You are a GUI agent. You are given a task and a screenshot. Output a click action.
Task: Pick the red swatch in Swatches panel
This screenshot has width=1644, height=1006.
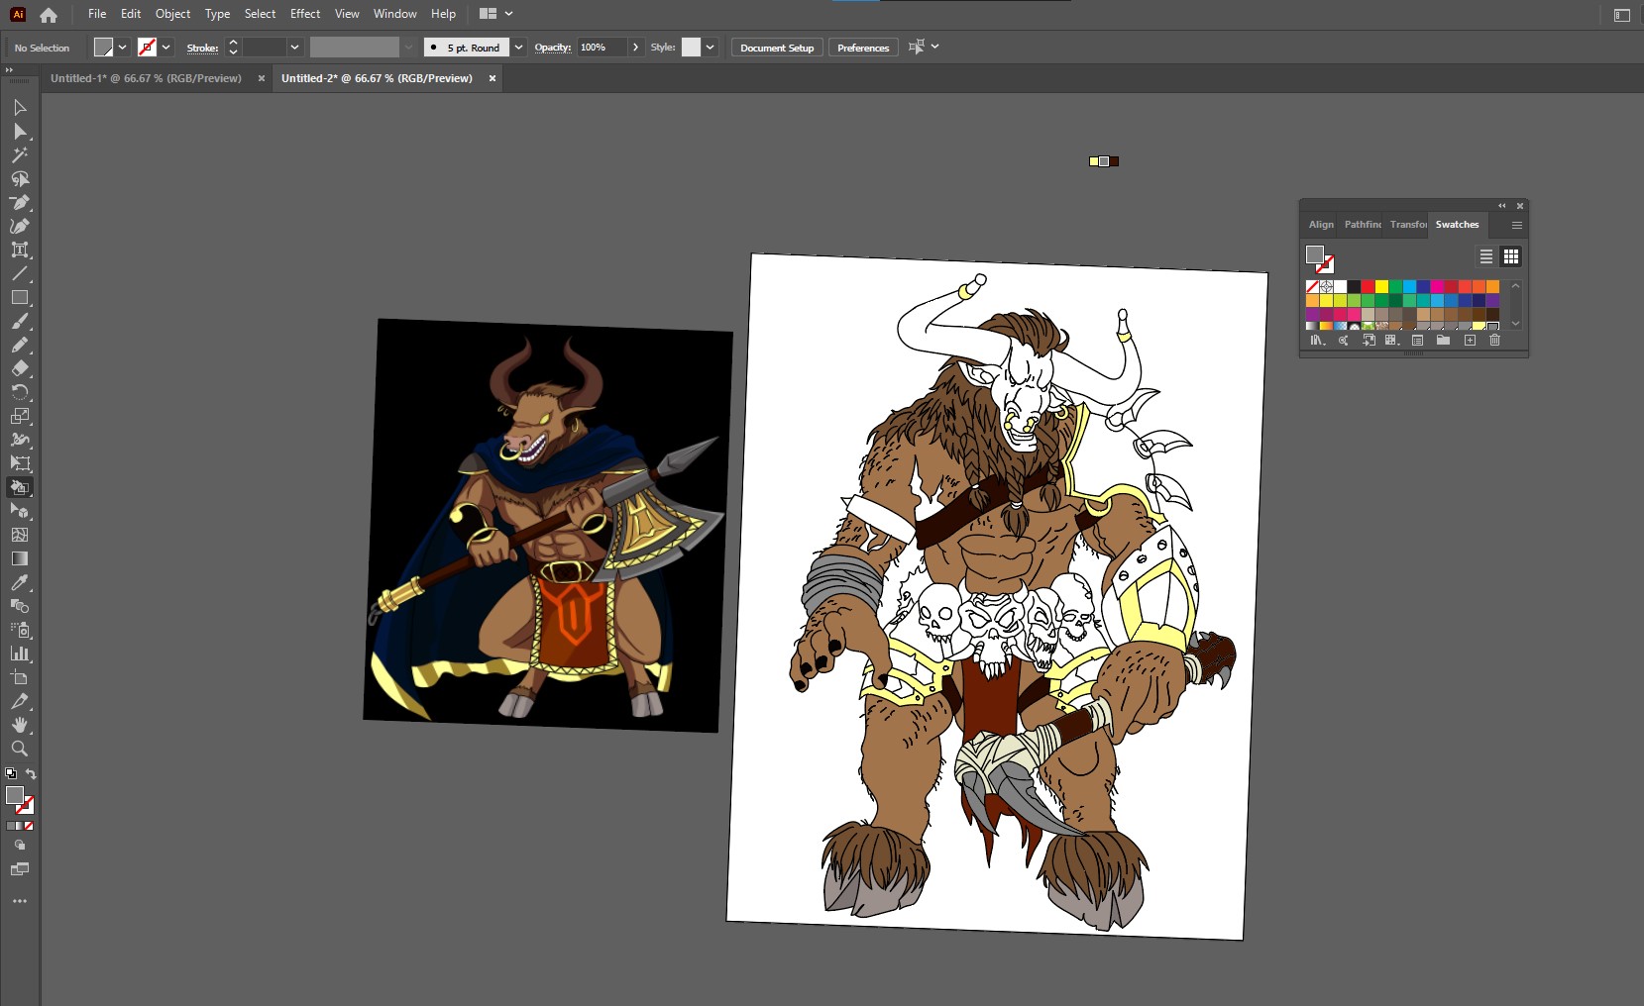[x=1368, y=286]
